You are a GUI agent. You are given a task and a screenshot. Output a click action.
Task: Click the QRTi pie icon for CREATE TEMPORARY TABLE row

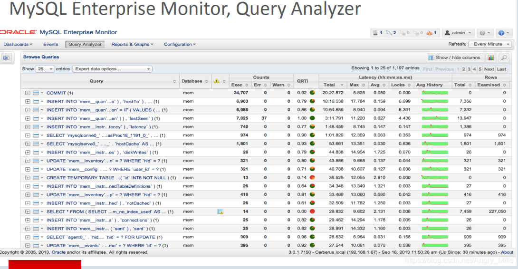(312, 177)
